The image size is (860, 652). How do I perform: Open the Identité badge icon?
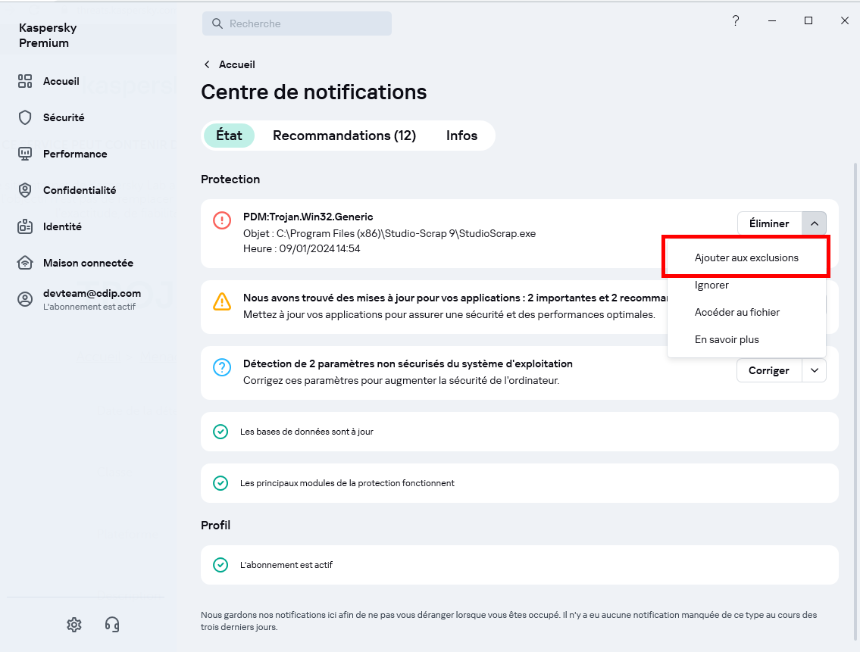click(x=25, y=226)
